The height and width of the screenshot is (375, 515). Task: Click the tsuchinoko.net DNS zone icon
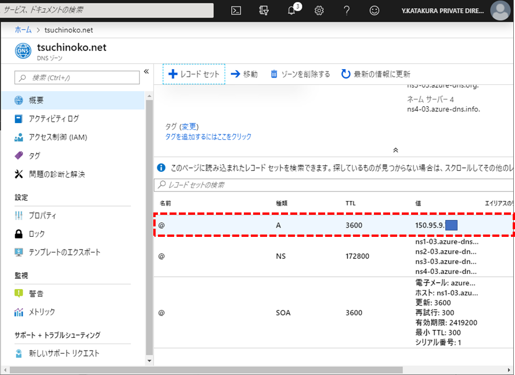(x=23, y=51)
